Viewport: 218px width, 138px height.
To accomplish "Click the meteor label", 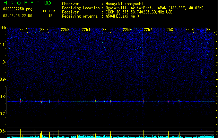I will coord(49,11).
